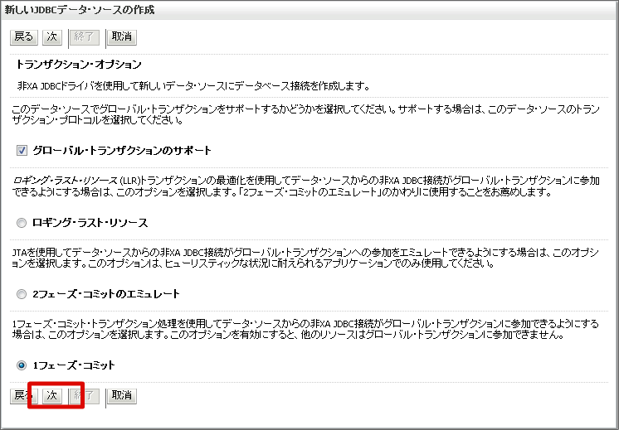619x430 pixels.
Task: Select 1フェーズ・コミット radio button
Action: pos(22,365)
